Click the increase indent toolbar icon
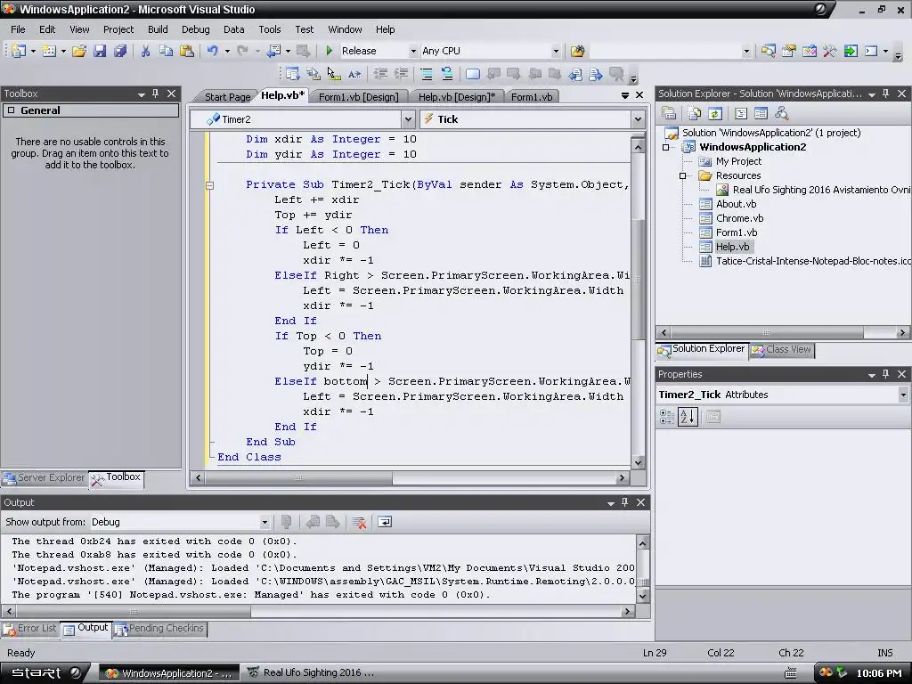912x684 pixels. [402, 74]
